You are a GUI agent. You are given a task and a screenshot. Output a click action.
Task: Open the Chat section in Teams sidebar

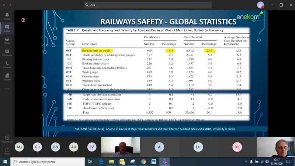coord(7,28)
